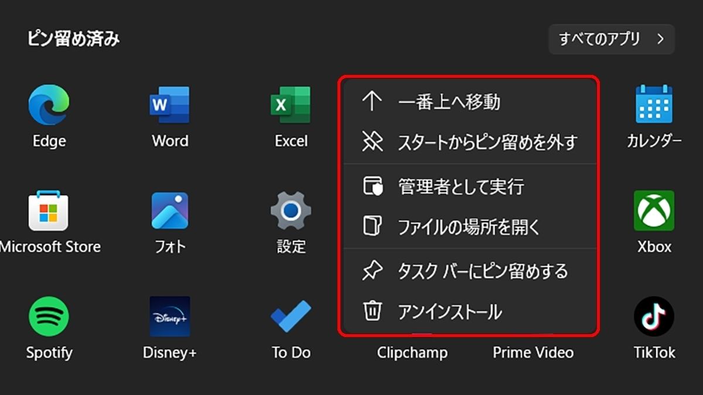The image size is (703, 395).
Task: Open the Excel app icon
Action: click(x=291, y=105)
